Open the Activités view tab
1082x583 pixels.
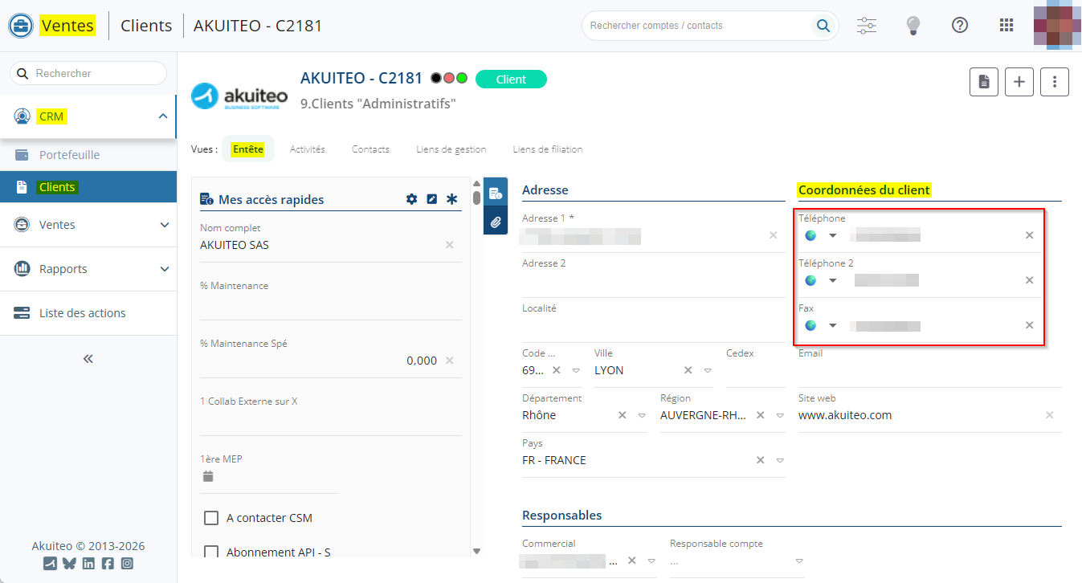tap(307, 149)
